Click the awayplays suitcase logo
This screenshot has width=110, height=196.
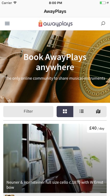click(40, 24)
